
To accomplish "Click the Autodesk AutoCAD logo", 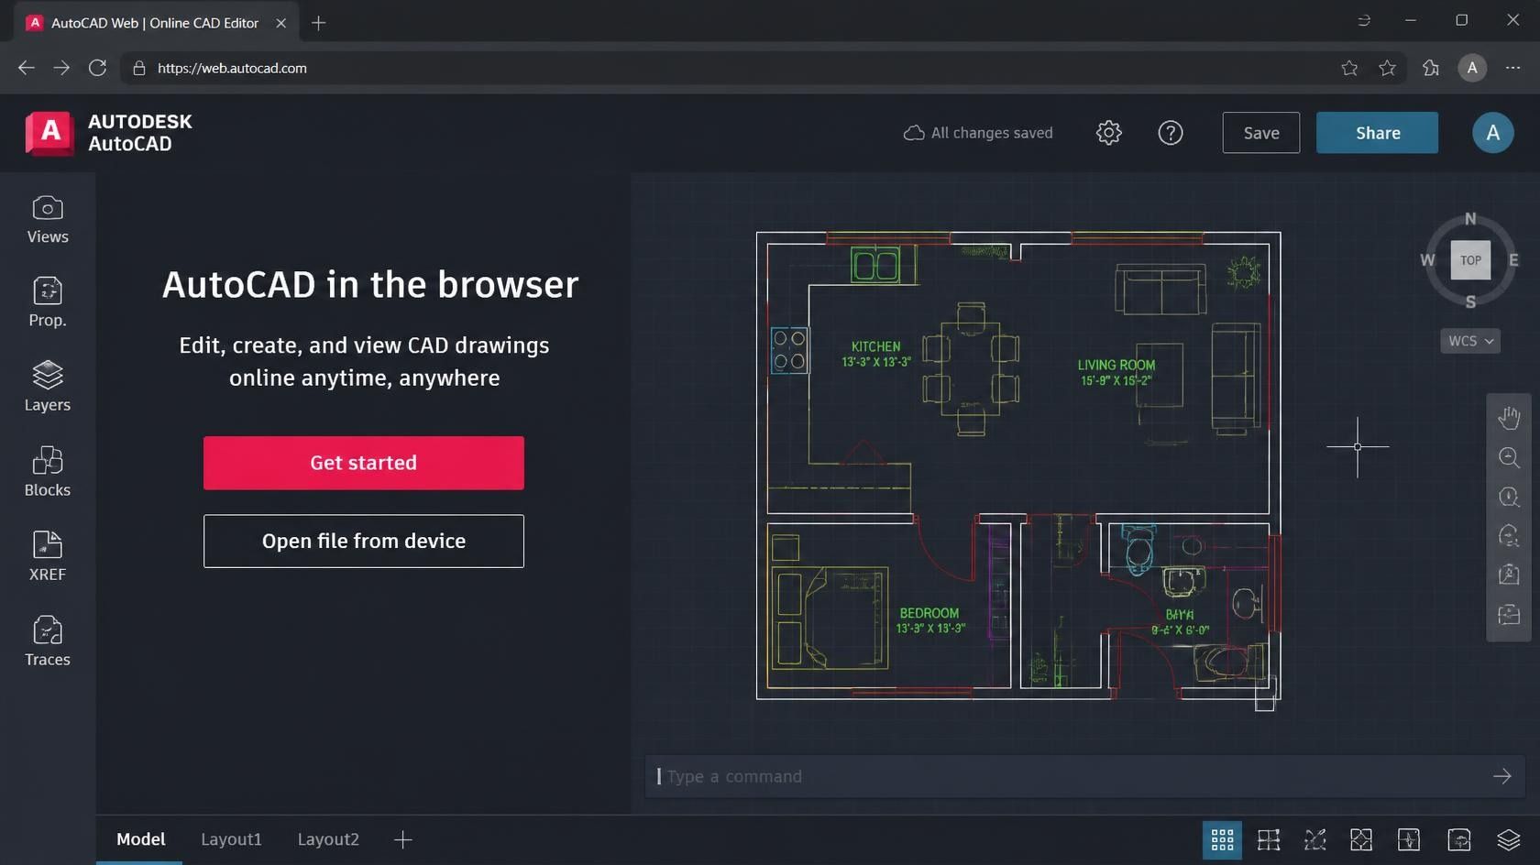I will click(109, 133).
